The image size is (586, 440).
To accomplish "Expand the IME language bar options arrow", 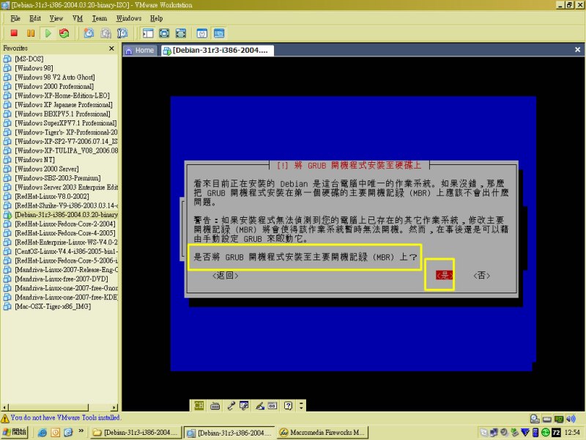I will pos(300,406).
